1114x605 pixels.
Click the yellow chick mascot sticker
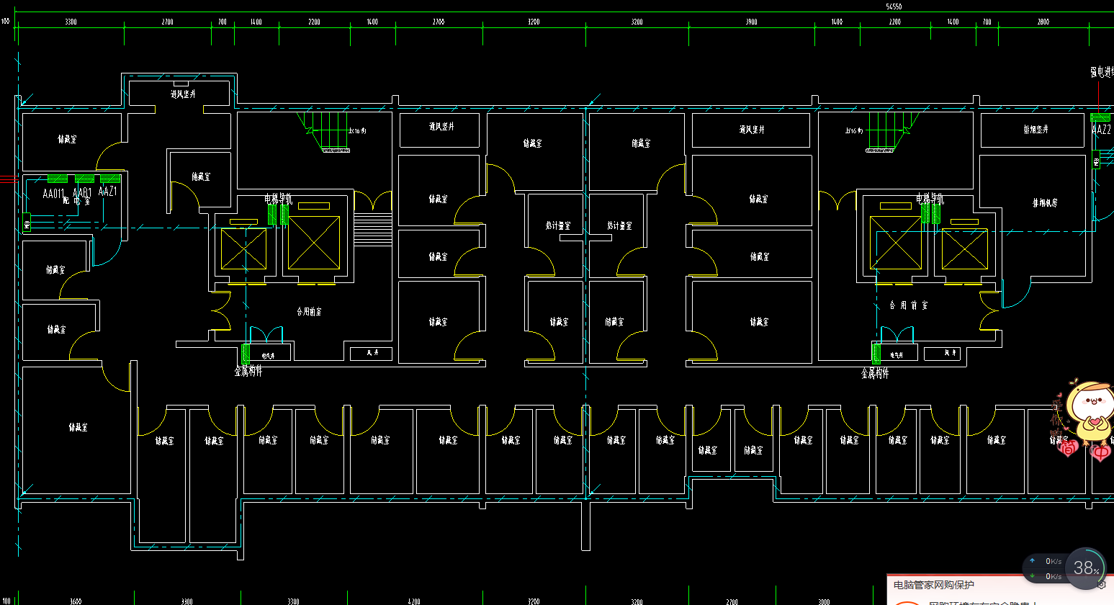click(1090, 411)
